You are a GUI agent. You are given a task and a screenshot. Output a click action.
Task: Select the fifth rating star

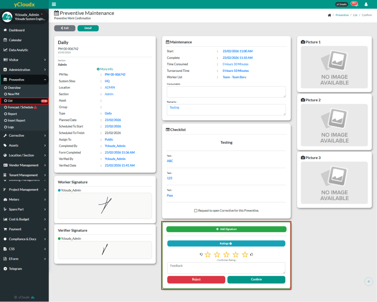coord(245,254)
